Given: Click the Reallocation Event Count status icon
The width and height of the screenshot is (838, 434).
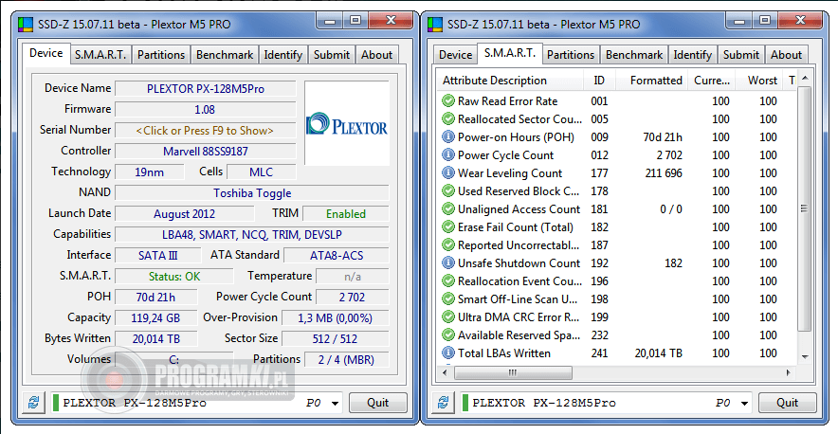Looking at the screenshot, I should tap(447, 281).
